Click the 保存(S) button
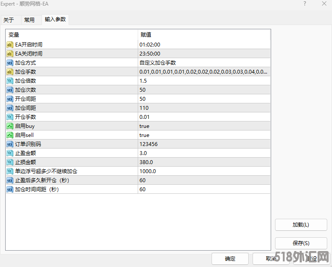This screenshot has height=267, width=332. [x=300, y=243]
